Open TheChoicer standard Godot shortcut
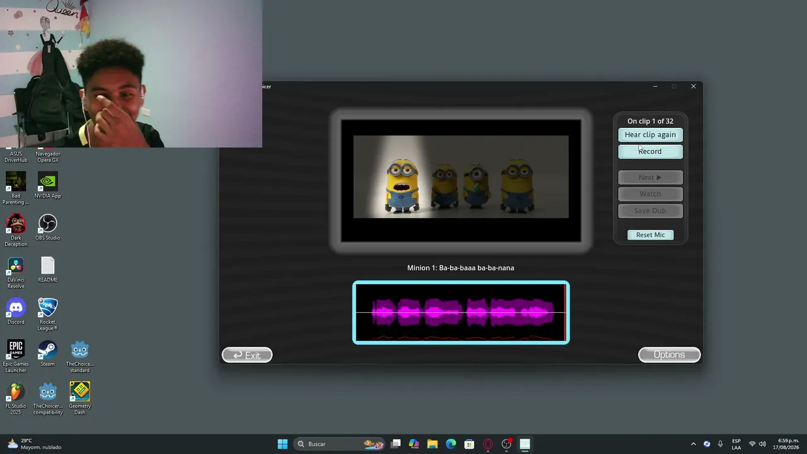The width and height of the screenshot is (807, 454). click(79, 356)
